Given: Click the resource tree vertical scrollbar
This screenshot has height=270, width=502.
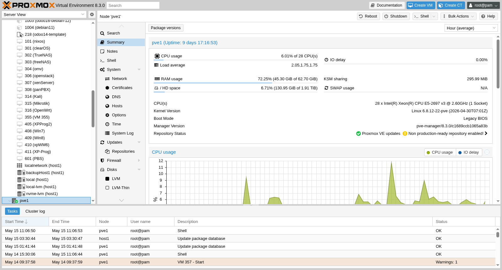Looking at the screenshot, I should [93, 109].
